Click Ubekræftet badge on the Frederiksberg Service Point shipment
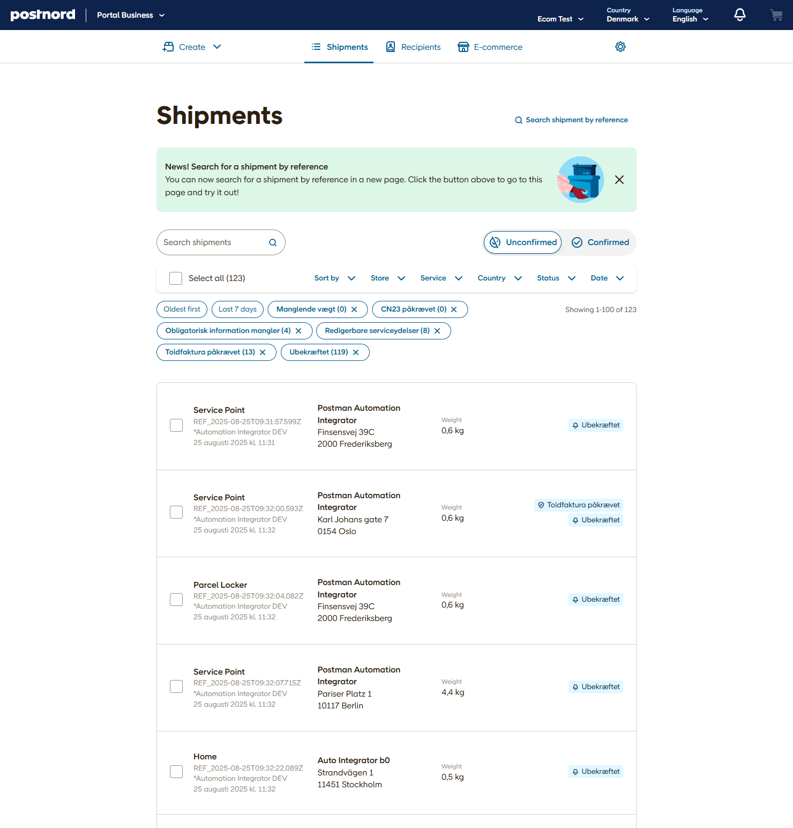The image size is (793, 828). pyautogui.click(x=596, y=425)
